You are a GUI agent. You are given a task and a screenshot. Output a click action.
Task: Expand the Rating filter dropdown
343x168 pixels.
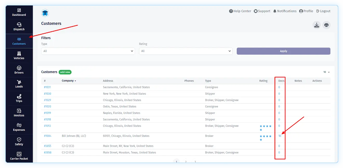point(186,51)
